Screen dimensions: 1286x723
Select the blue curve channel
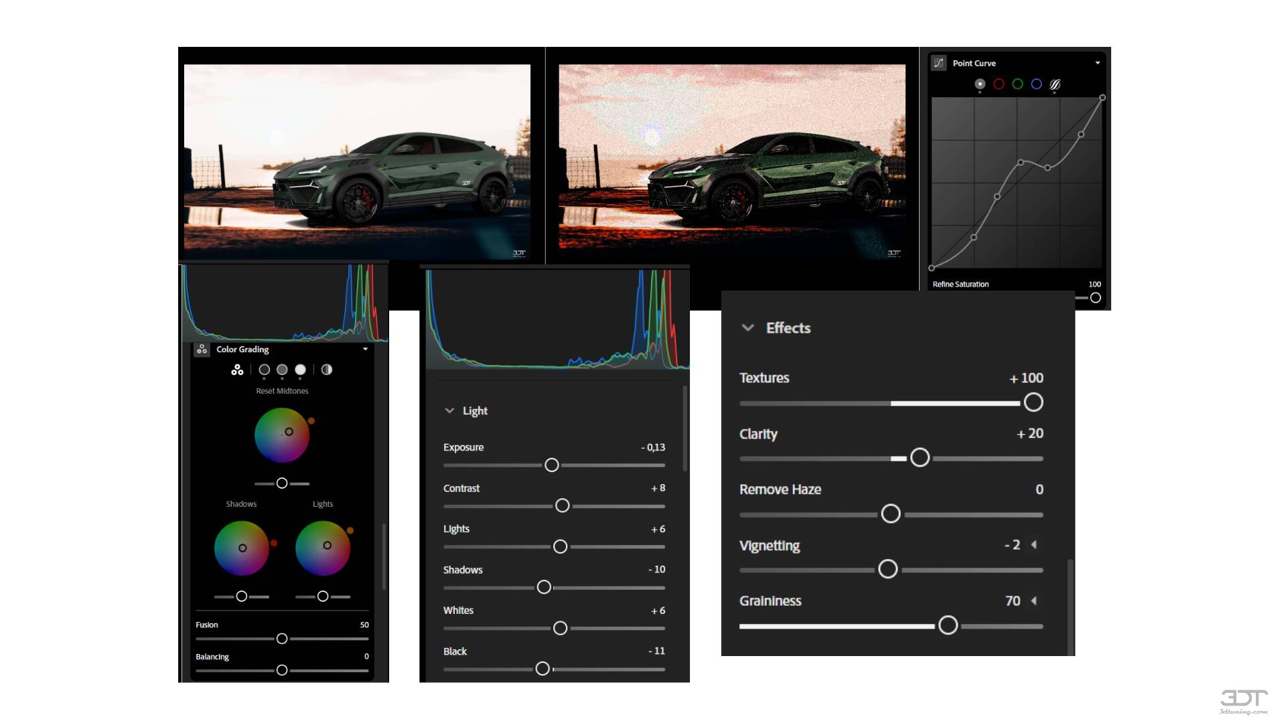click(x=1036, y=84)
